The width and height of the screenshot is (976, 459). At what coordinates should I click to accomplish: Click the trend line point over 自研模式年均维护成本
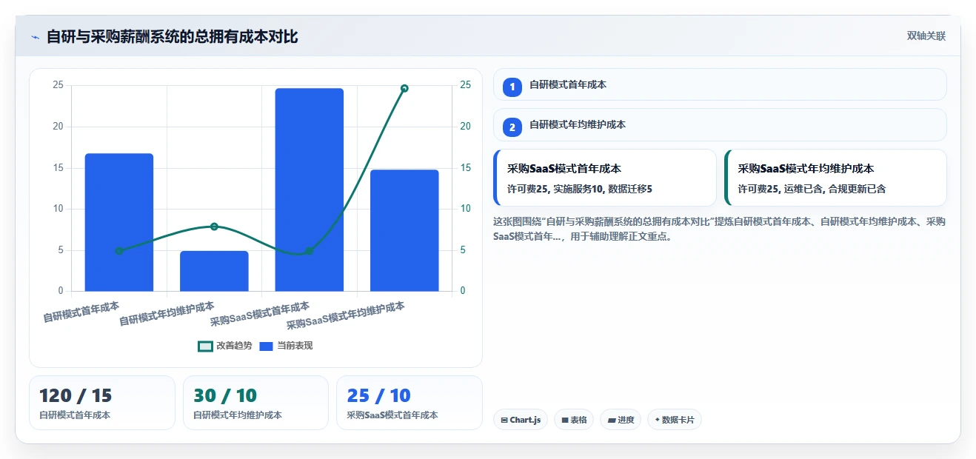(x=214, y=227)
